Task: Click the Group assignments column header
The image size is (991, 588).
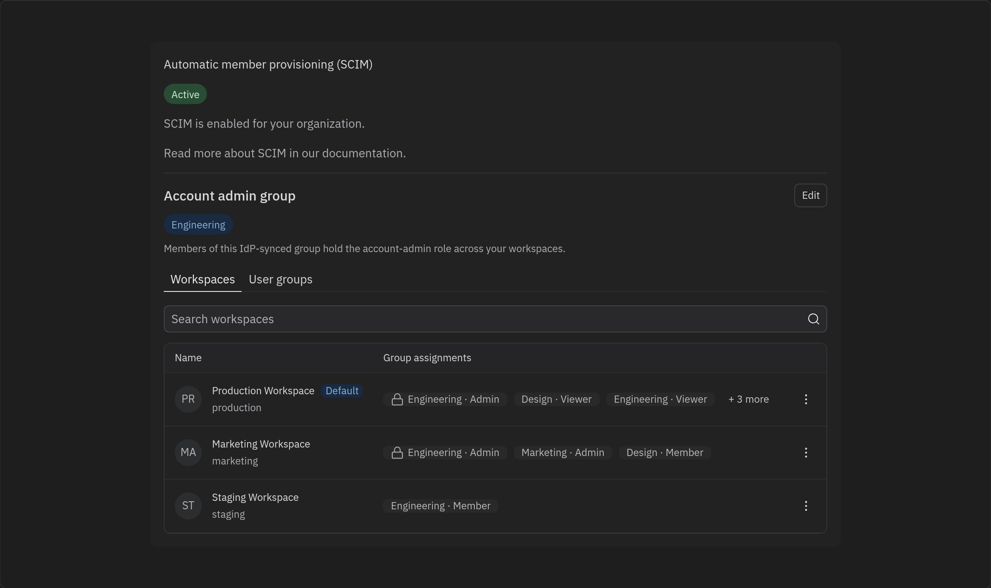Action: (x=427, y=358)
